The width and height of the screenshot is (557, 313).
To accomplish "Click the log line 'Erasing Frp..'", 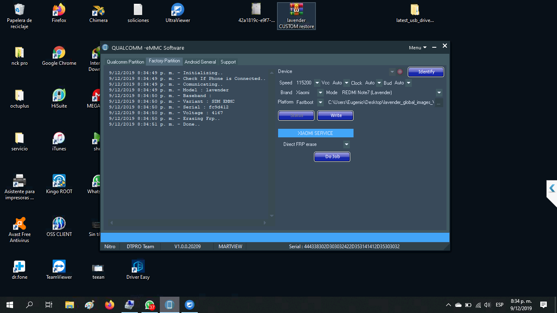I will click(x=164, y=119).
